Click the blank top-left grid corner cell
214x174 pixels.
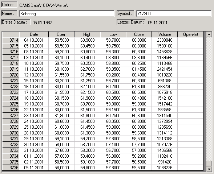[11, 34]
